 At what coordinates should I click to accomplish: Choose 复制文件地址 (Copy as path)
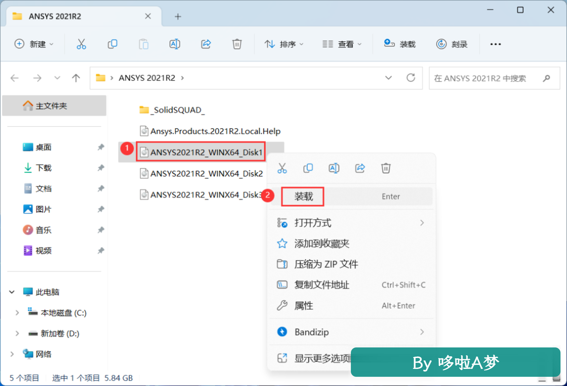tap(351, 285)
